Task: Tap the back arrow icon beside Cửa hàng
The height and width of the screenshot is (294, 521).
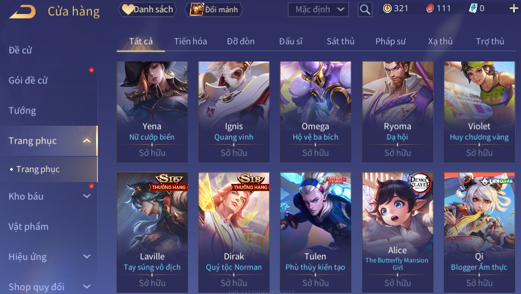Action: 22,12
